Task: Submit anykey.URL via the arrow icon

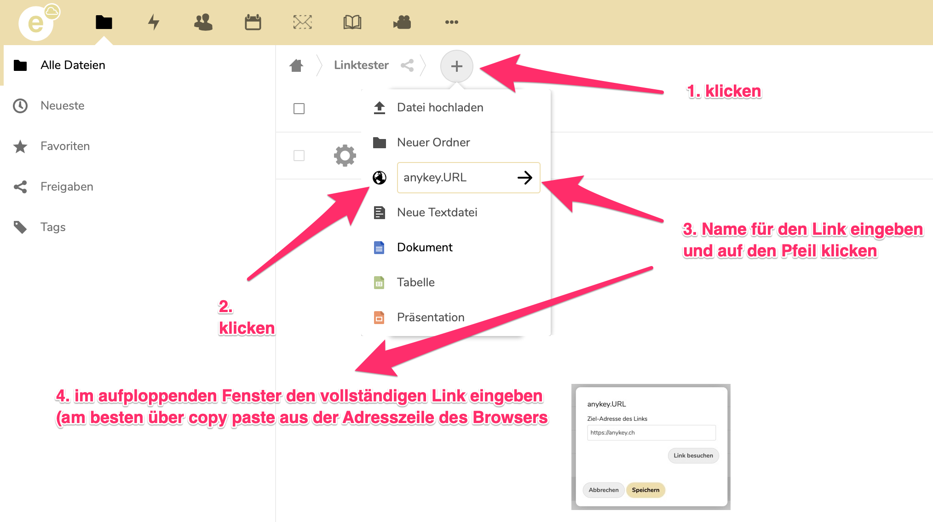Action: 525,178
